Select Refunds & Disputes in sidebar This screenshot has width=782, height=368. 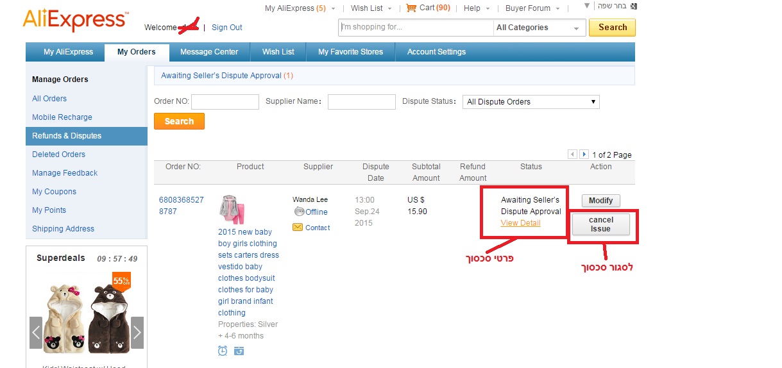coord(87,136)
